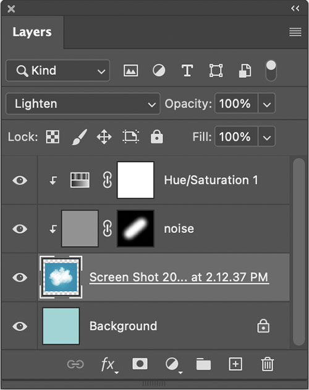
Task: Filter for adjustment layers icon
Action: pyautogui.click(x=159, y=70)
